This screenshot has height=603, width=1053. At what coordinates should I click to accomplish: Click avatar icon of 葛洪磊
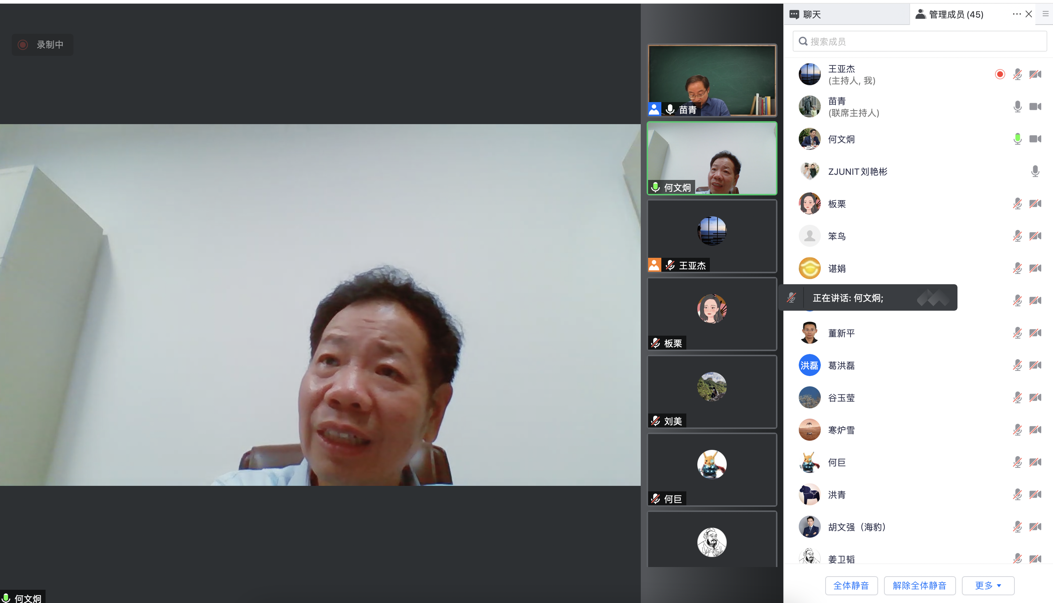point(809,365)
